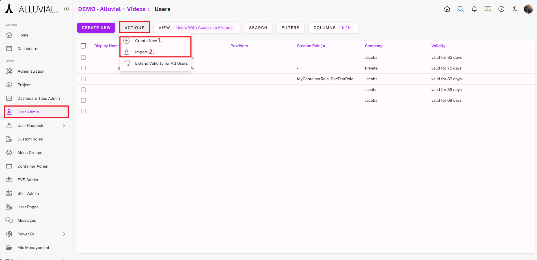
Task: Toggle dark mode moon icon
Action: click(x=515, y=9)
